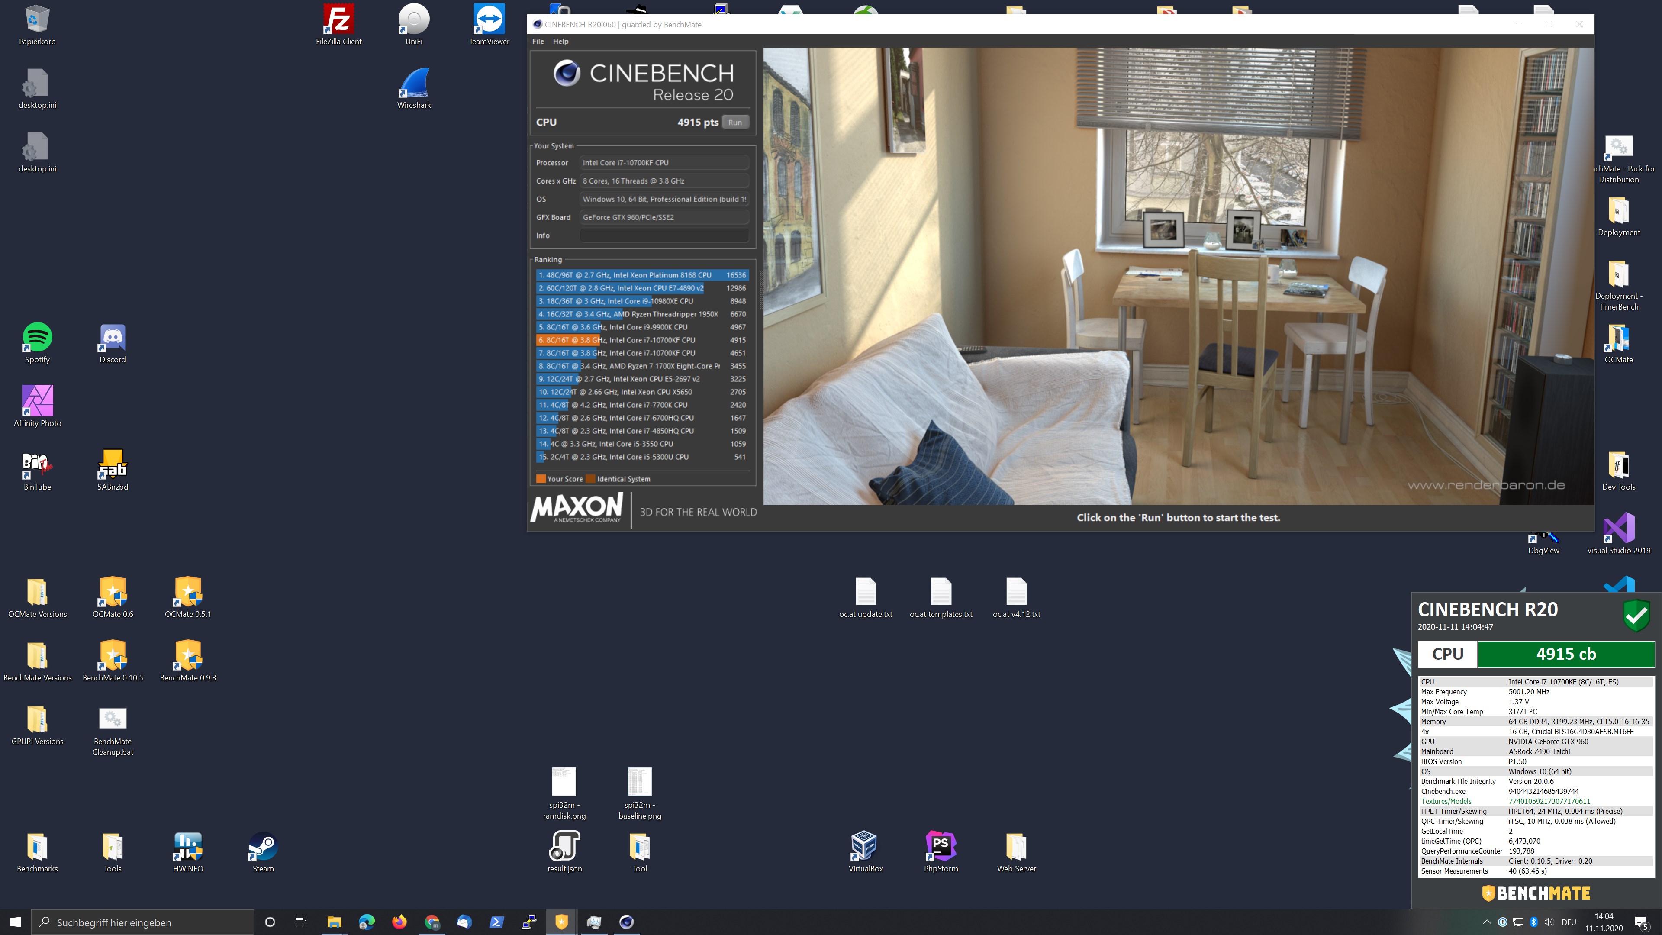The width and height of the screenshot is (1662, 935).
Task: Click the empty Info input field
Action: [x=664, y=235]
